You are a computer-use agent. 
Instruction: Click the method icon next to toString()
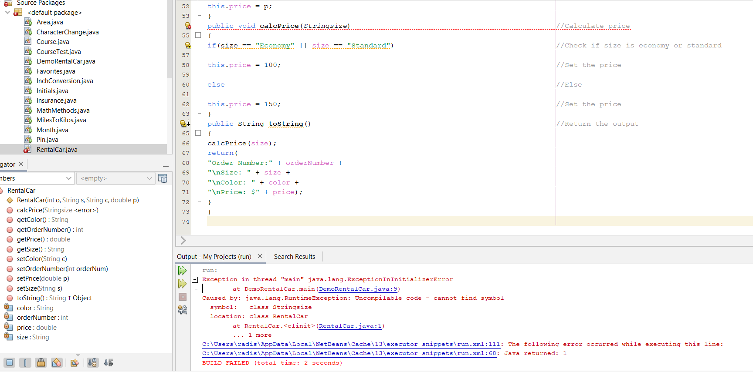click(10, 298)
